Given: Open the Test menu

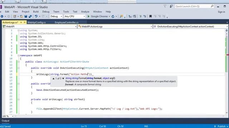Looking at the screenshot, I should tap(75, 12).
